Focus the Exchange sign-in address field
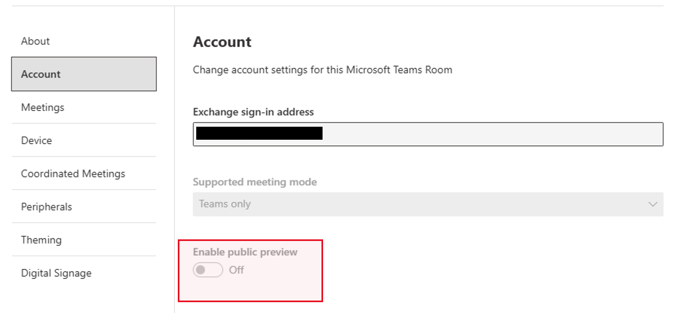 tap(488, 134)
